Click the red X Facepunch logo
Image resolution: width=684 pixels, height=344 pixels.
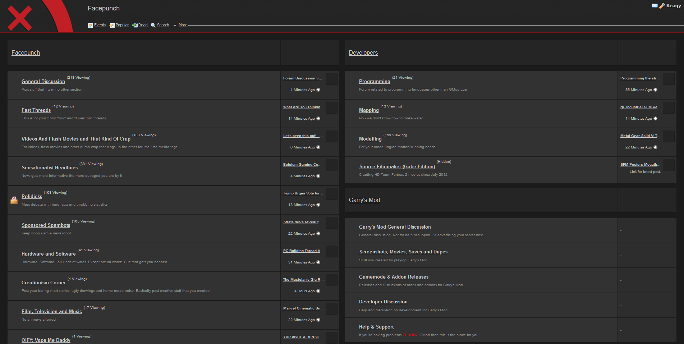[20, 18]
